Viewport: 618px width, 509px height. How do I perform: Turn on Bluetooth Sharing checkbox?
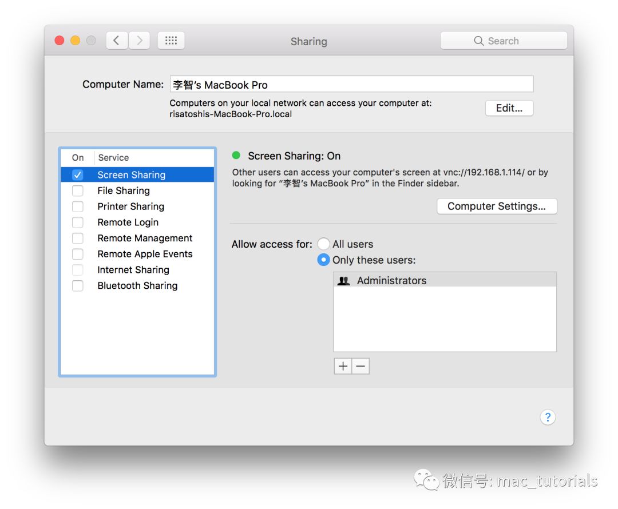78,285
